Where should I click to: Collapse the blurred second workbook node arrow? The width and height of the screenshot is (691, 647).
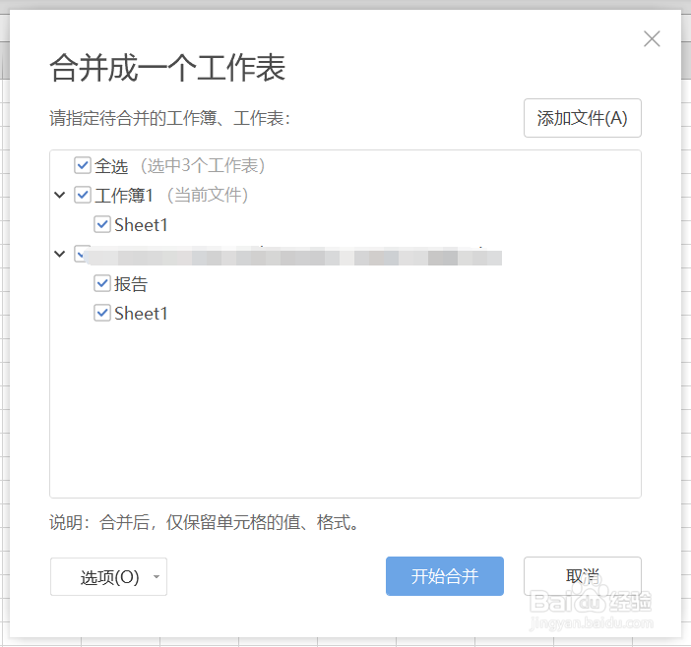[61, 254]
